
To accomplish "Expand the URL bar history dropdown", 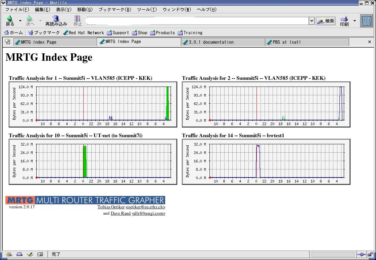I will click(x=311, y=21).
